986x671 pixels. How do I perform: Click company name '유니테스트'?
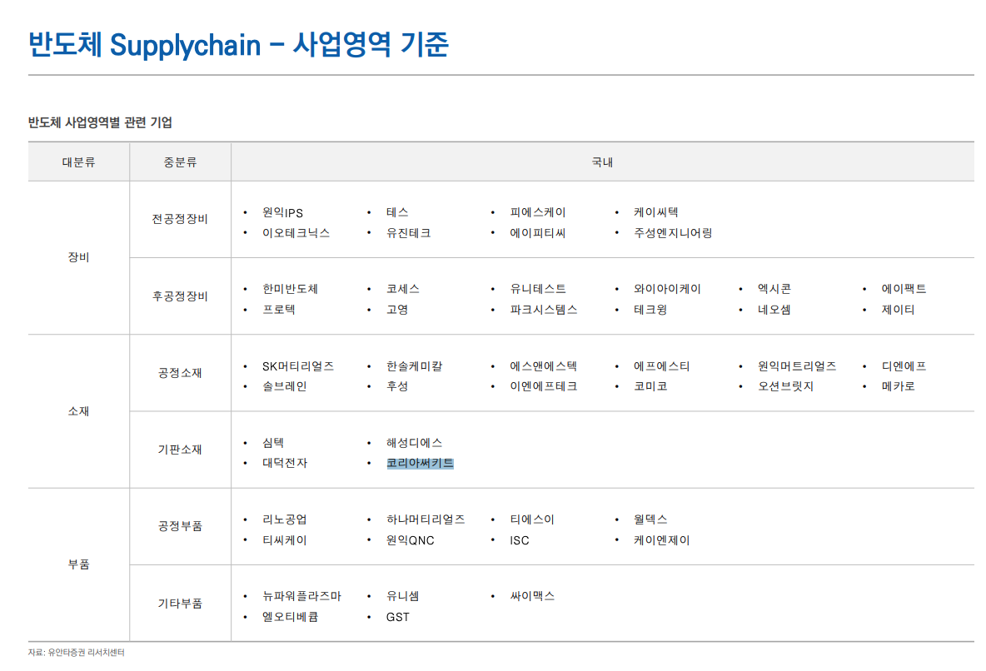[x=538, y=289]
